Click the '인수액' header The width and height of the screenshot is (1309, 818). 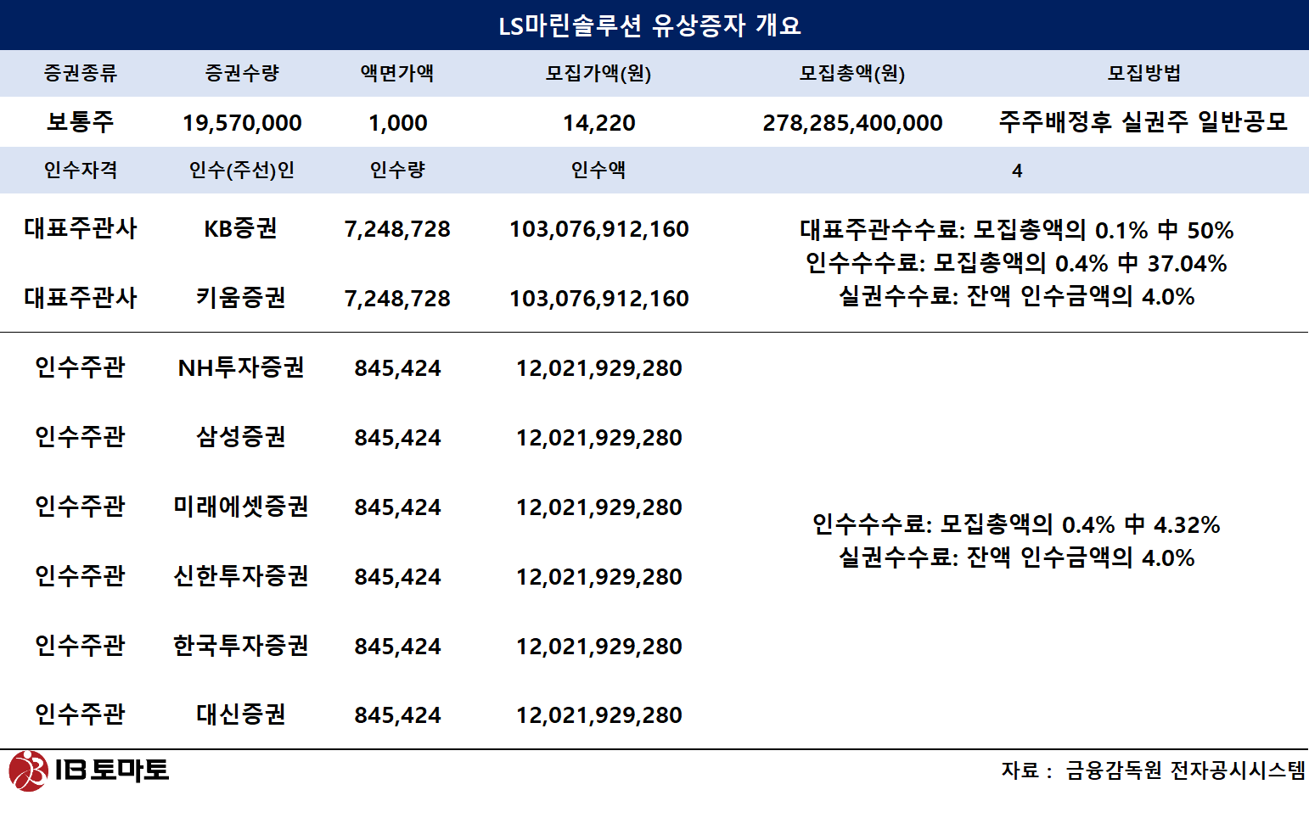coord(598,171)
